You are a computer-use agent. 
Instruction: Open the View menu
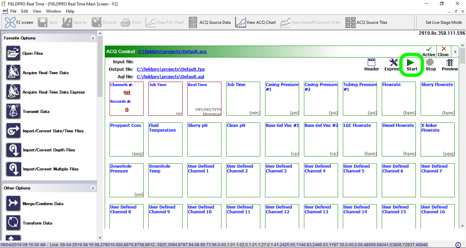click(37, 11)
